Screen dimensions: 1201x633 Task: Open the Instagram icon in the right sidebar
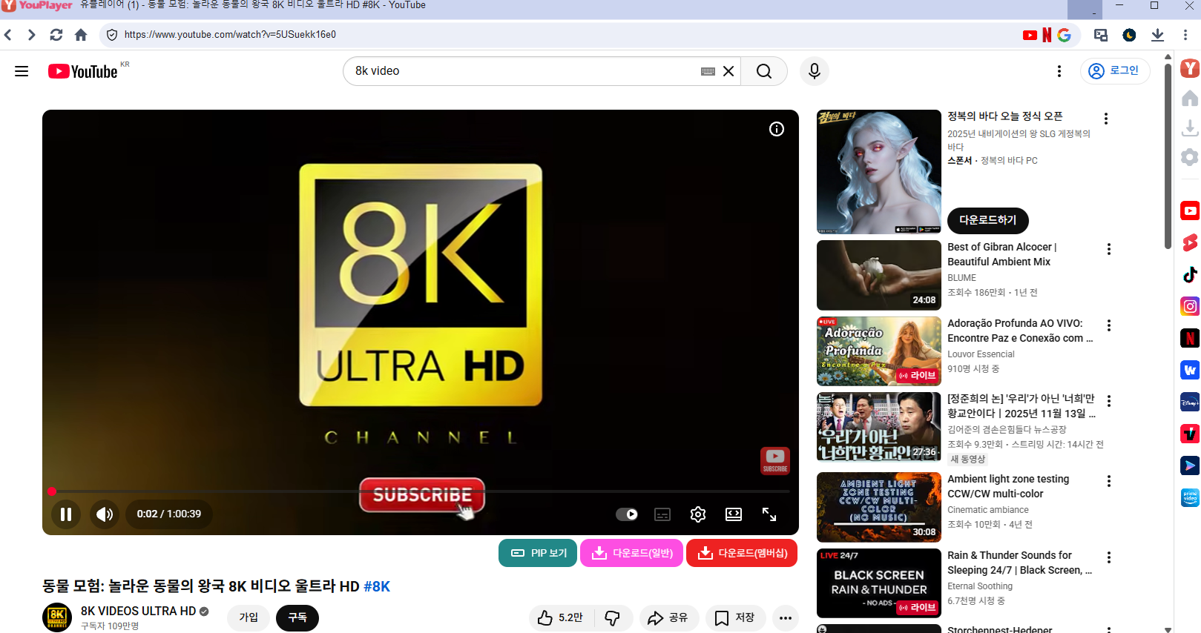pos(1190,306)
